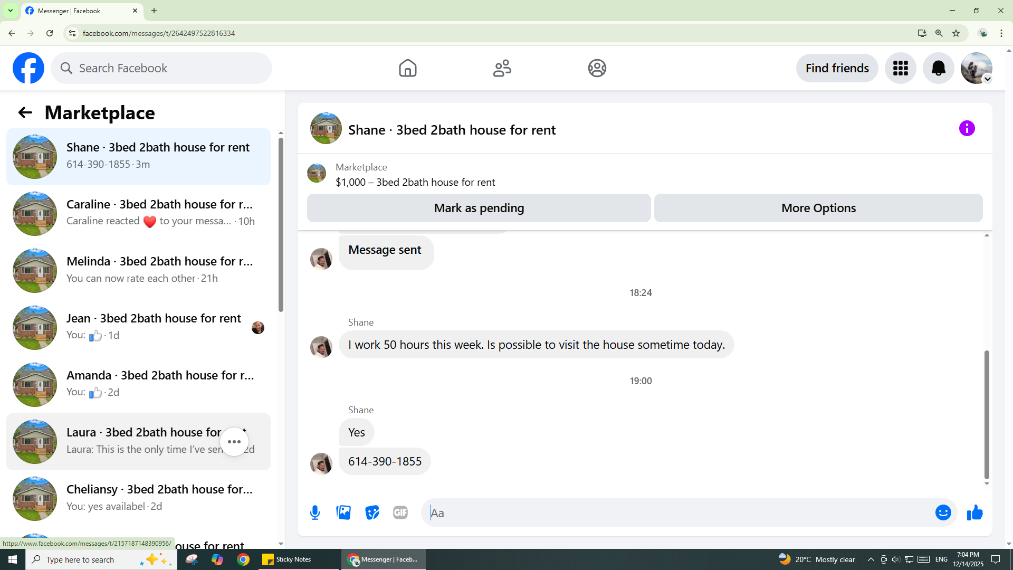Click the voice clip microphone icon
Viewport: 1013px width, 570px height.
(315, 512)
